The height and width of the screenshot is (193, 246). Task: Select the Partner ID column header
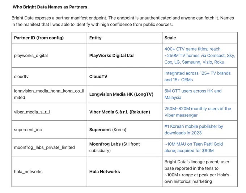click(49, 38)
